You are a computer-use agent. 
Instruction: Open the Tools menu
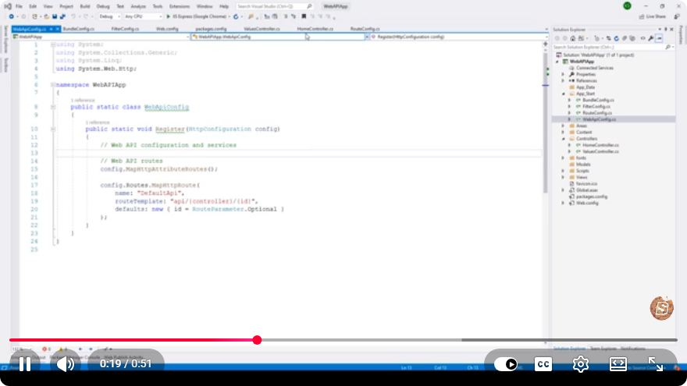tap(158, 6)
